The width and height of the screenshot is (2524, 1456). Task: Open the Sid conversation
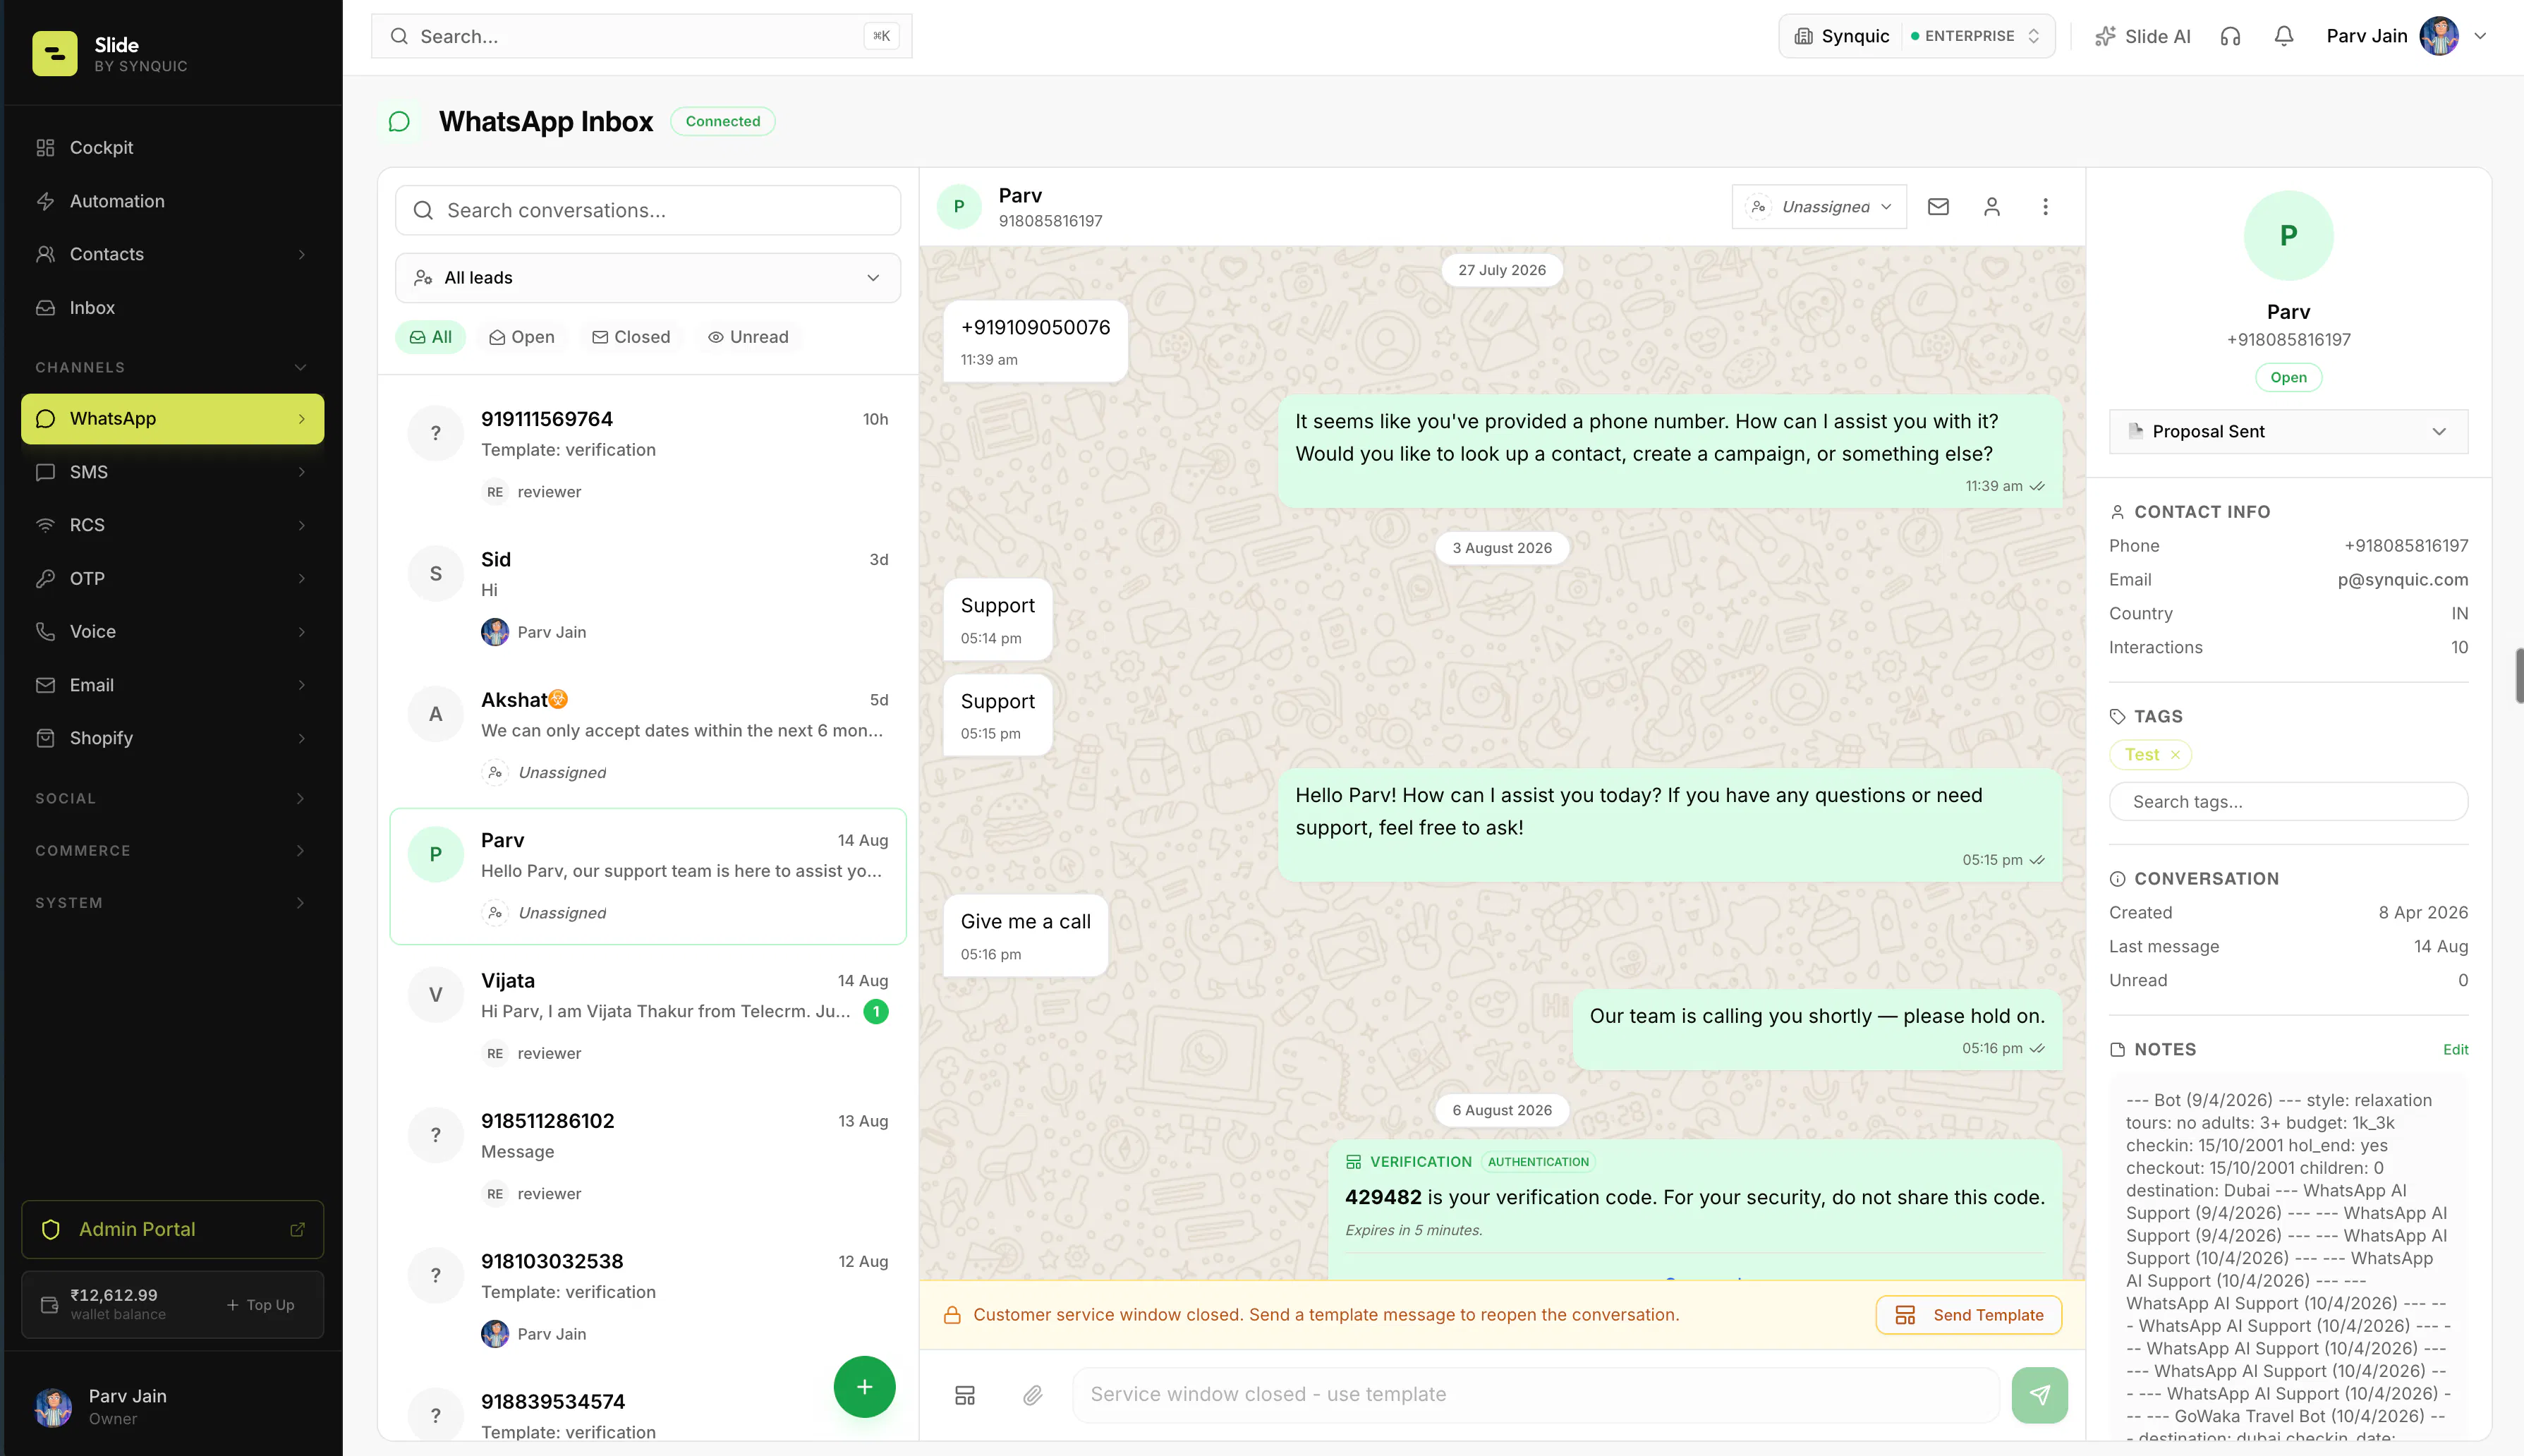point(647,595)
